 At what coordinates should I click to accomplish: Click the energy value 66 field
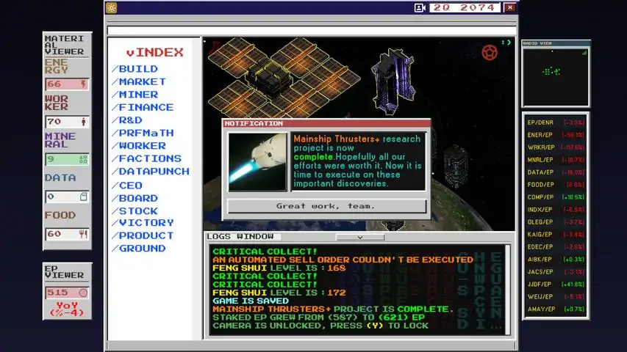67,84
